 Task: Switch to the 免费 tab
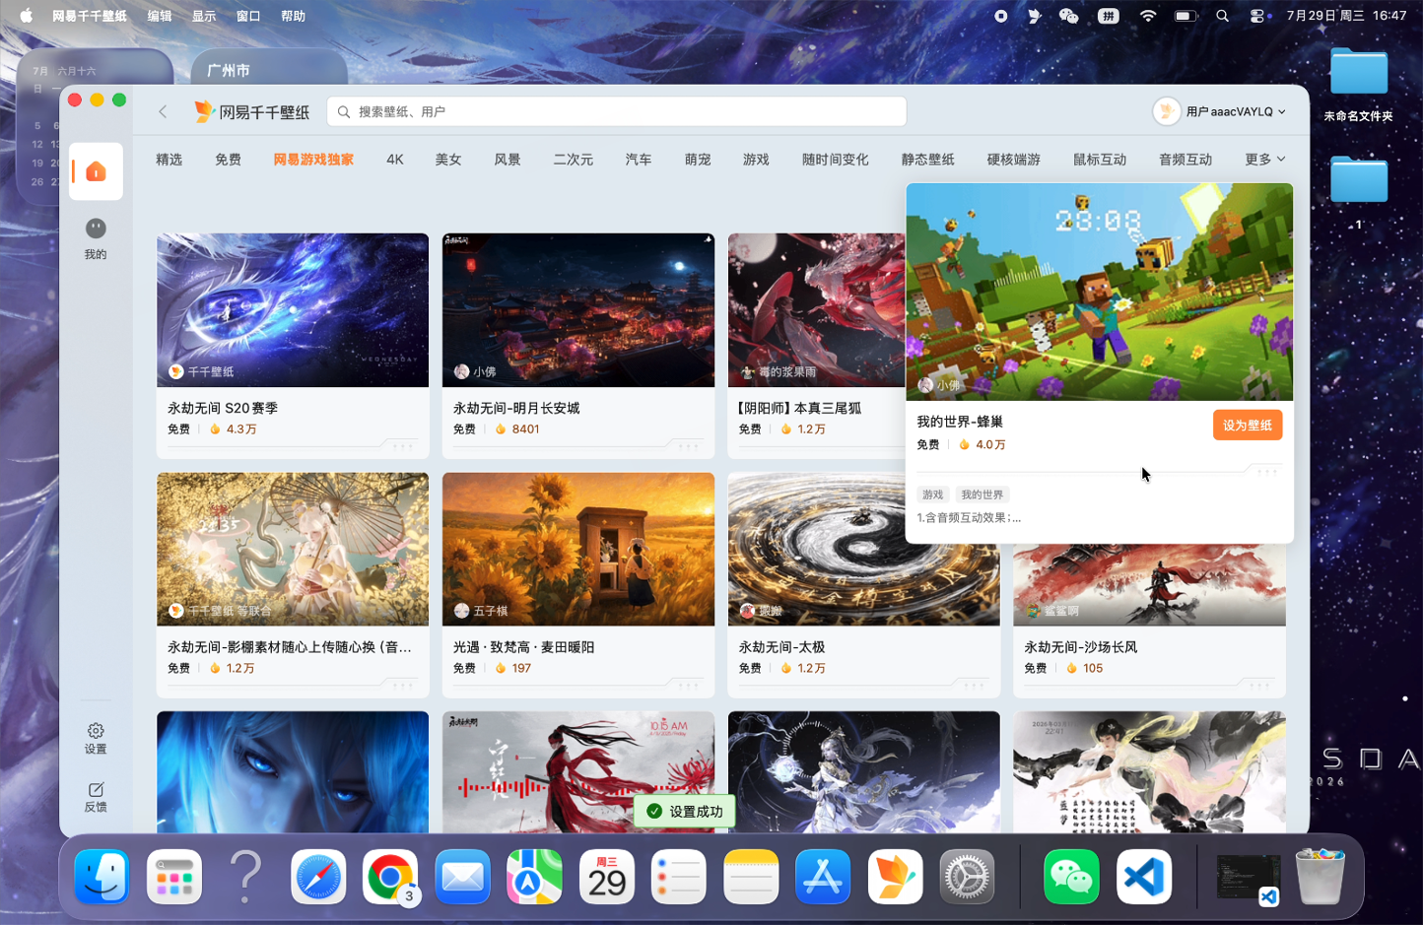pyautogui.click(x=229, y=160)
